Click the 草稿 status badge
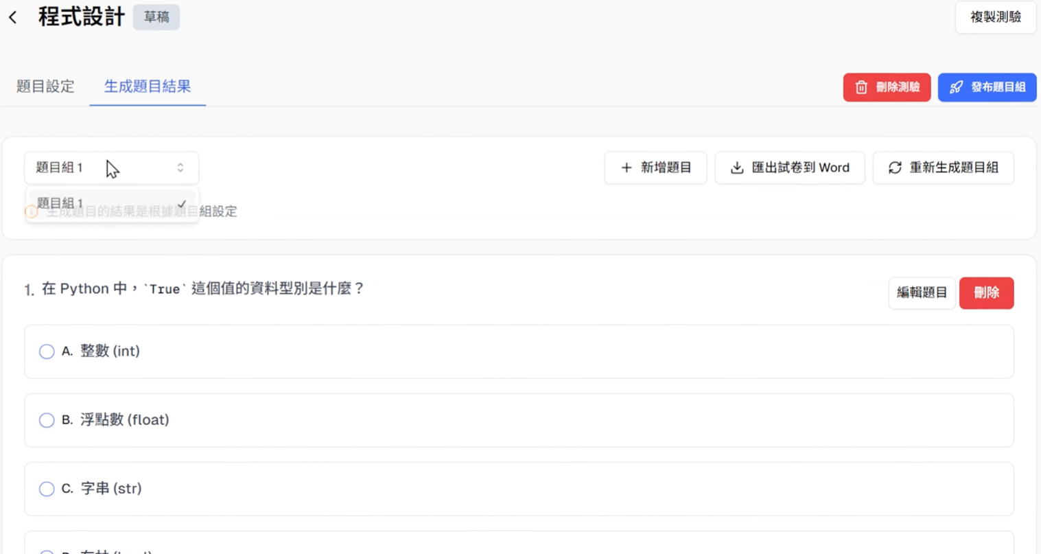 tap(156, 17)
